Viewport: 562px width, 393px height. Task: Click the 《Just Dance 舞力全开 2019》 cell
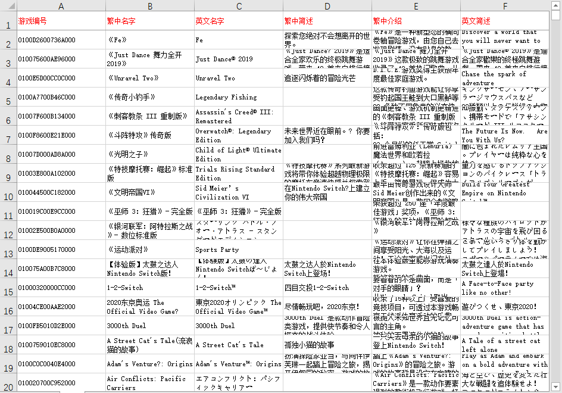click(x=150, y=59)
